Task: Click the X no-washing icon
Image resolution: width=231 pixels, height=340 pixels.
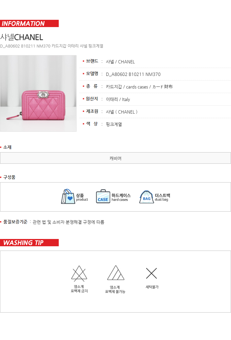Action: pyautogui.click(x=151, y=273)
